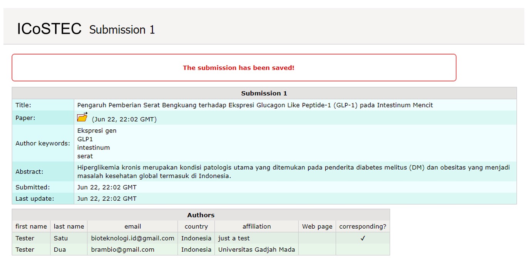Click the empty Web page cell for Tester Dua
The height and width of the screenshot is (264, 529).
[317, 249]
